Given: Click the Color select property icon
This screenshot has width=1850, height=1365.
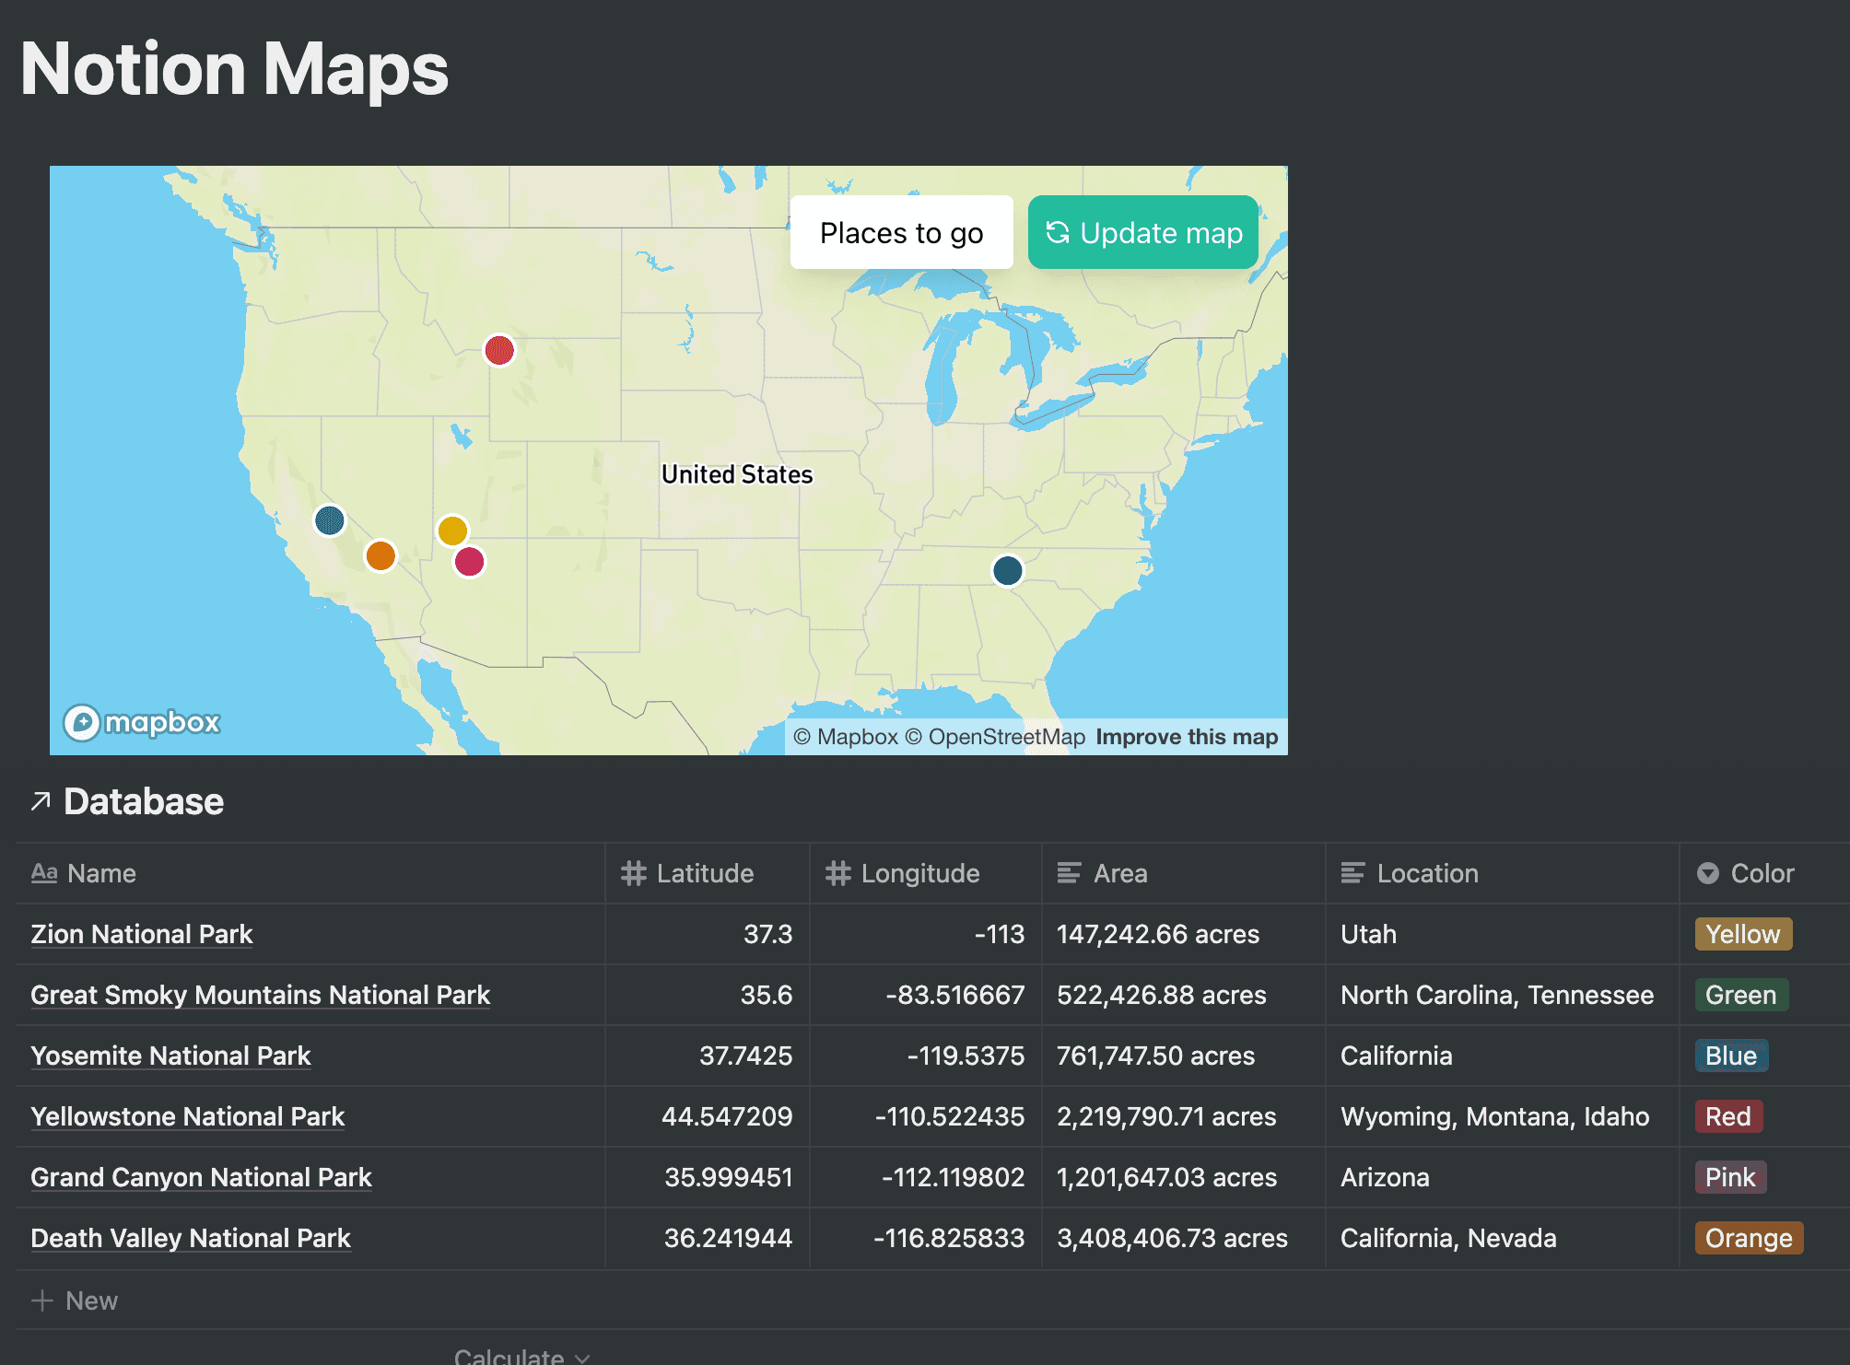Looking at the screenshot, I should pyautogui.click(x=1708, y=873).
